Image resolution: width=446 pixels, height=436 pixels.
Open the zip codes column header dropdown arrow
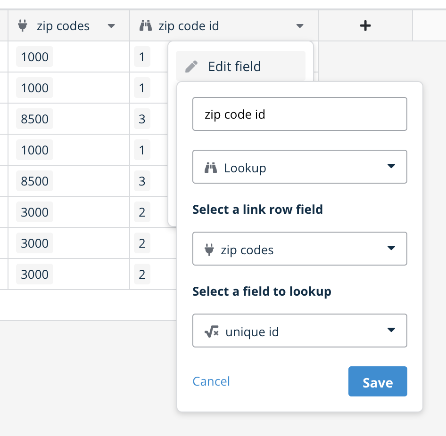[111, 26]
